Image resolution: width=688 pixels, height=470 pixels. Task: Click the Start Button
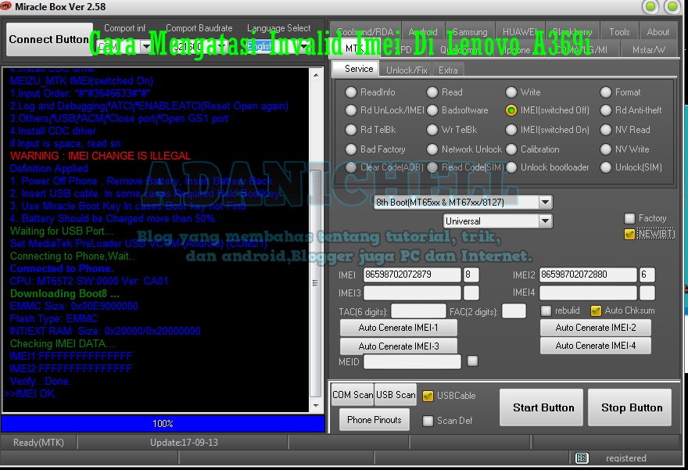pos(543,407)
